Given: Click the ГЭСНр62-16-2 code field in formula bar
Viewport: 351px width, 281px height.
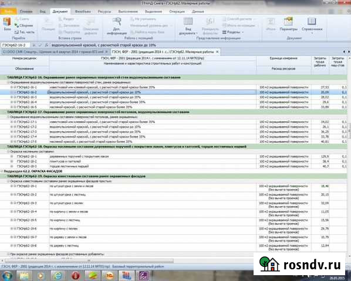Looking at the screenshot, I should click(x=15, y=45).
